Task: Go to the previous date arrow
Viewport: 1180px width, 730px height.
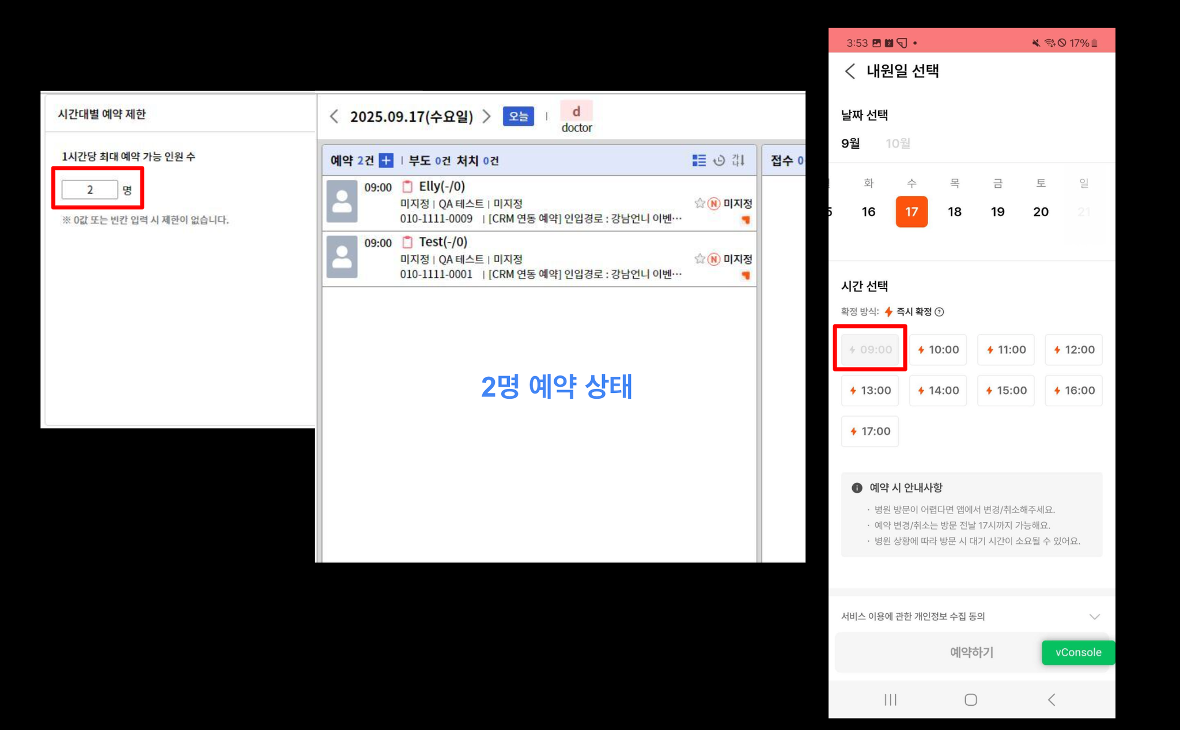Action: [334, 116]
